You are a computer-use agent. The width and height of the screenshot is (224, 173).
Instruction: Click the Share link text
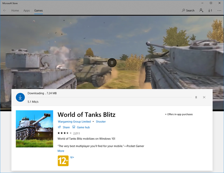coord(66,127)
